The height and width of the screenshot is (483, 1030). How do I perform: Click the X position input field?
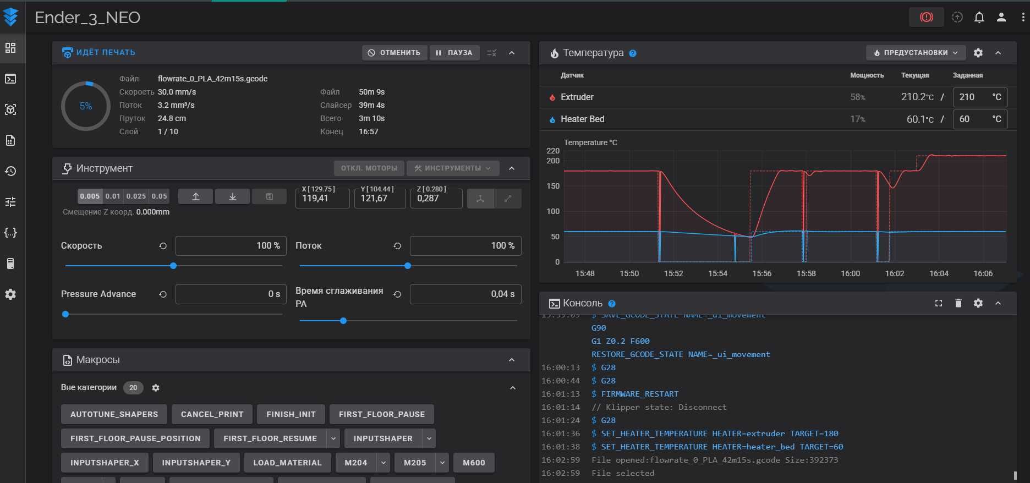pos(322,198)
